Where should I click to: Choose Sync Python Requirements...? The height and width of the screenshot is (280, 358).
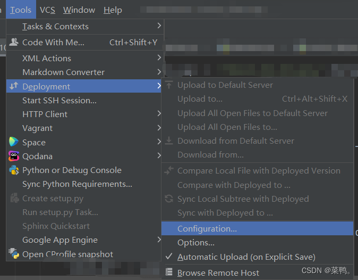[83, 184]
